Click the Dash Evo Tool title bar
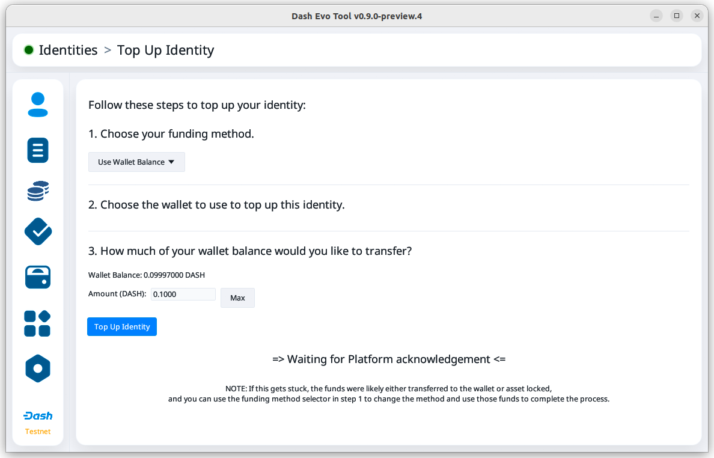This screenshot has height=458, width=714. click(x=356, y=16)
